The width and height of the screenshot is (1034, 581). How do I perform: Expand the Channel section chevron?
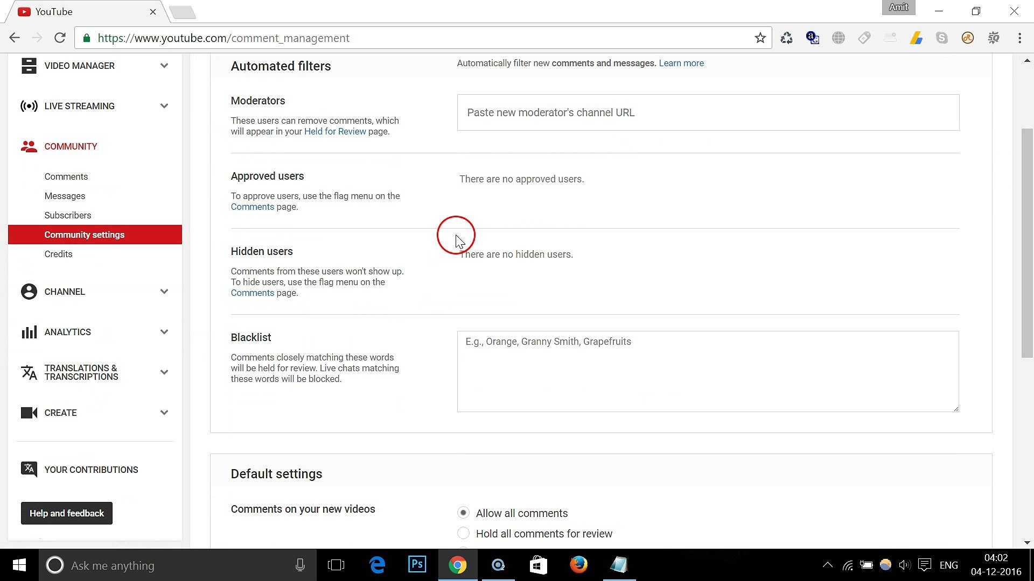coord(164,291)
